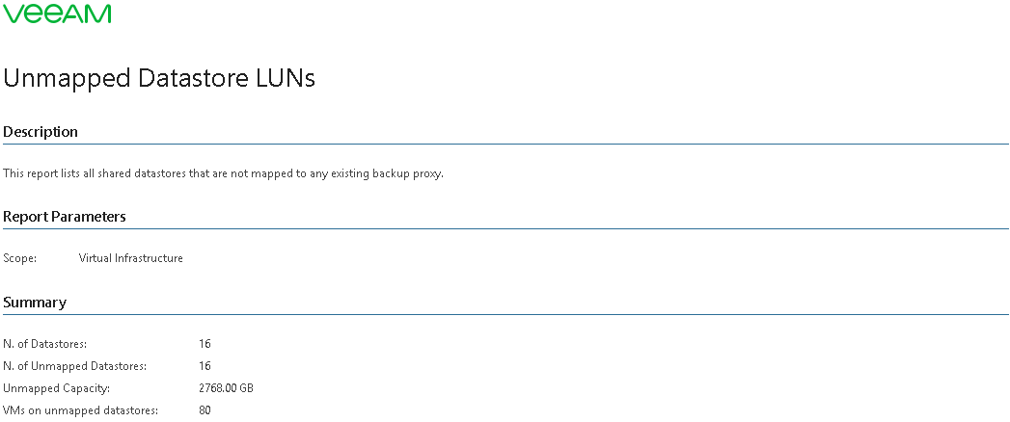
Task: Select the Virtual Infrastructure scope value
Action: click(131, 258)
